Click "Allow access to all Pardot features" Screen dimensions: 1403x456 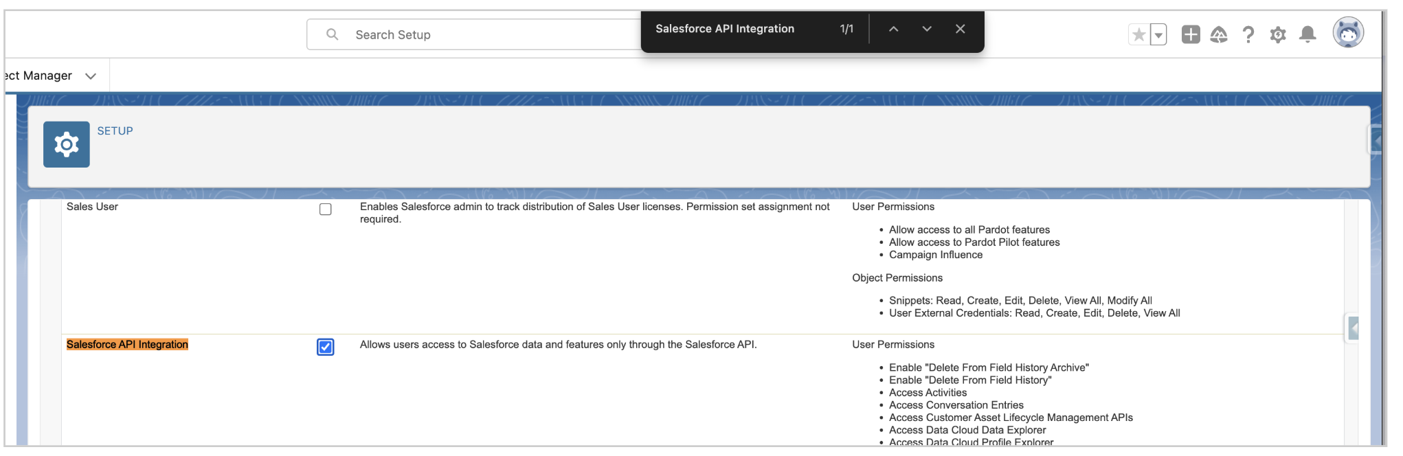969,230
